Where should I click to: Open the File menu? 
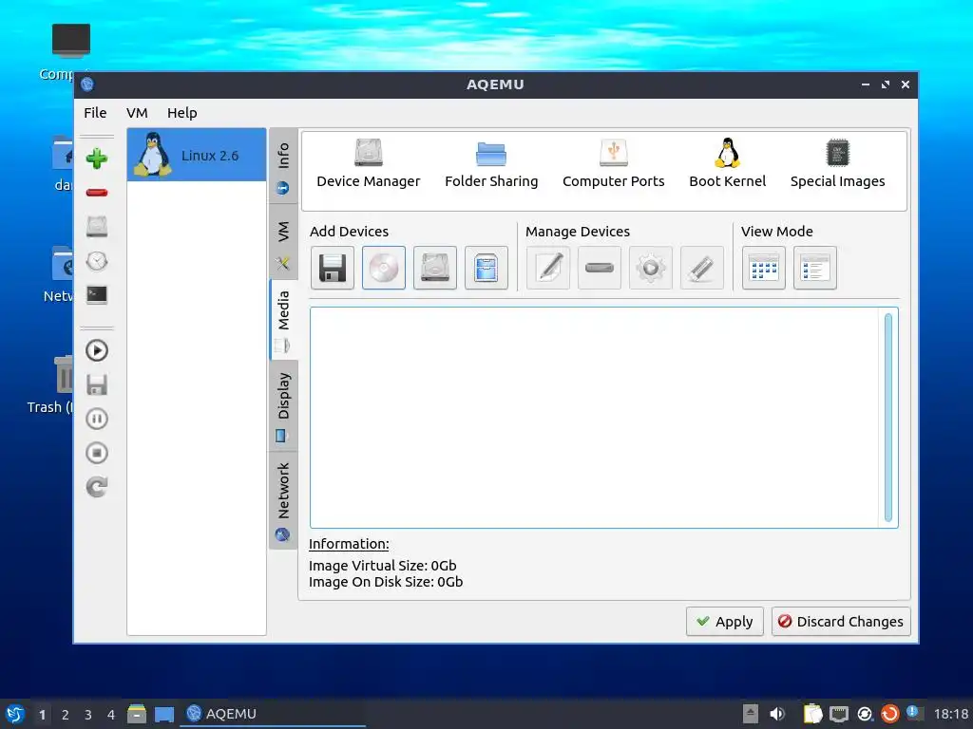click(x=95, y=113)
